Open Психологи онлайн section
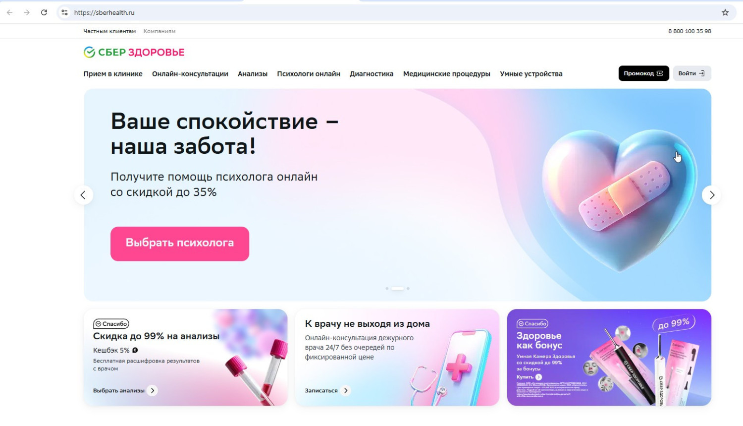The image size is (743, 426). pyautogui.click(x=309, y=74)
